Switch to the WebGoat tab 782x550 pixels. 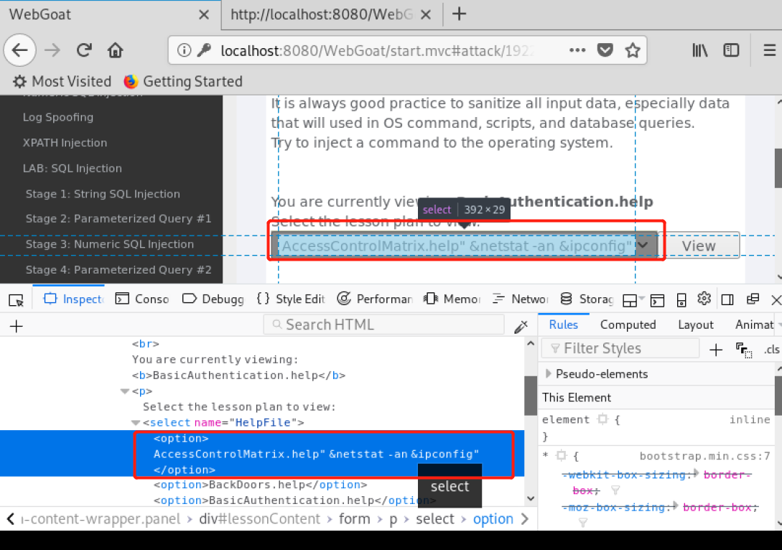click(111, 15)
